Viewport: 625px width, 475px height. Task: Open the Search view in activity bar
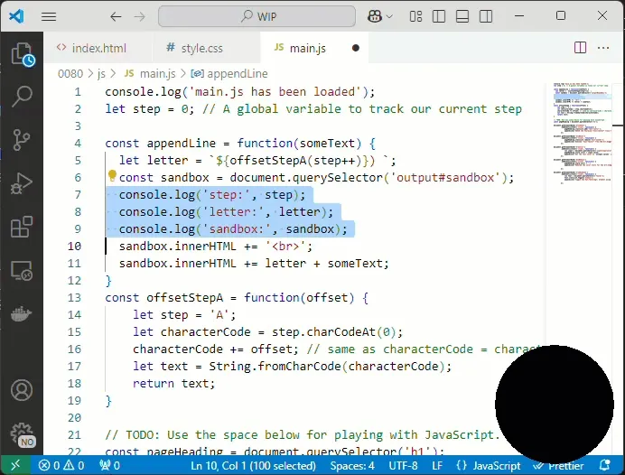pyautogui.click(x=22, y=96)
